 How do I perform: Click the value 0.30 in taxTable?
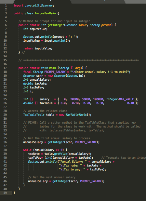tap(100, 103)
